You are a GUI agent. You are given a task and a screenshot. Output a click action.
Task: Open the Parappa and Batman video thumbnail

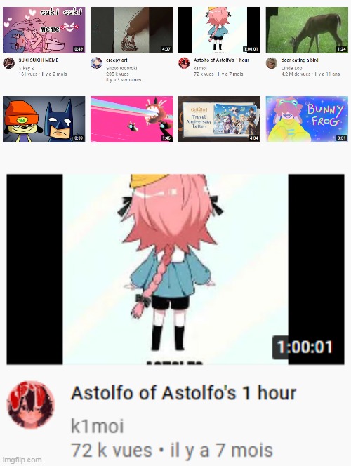(44, 119)
